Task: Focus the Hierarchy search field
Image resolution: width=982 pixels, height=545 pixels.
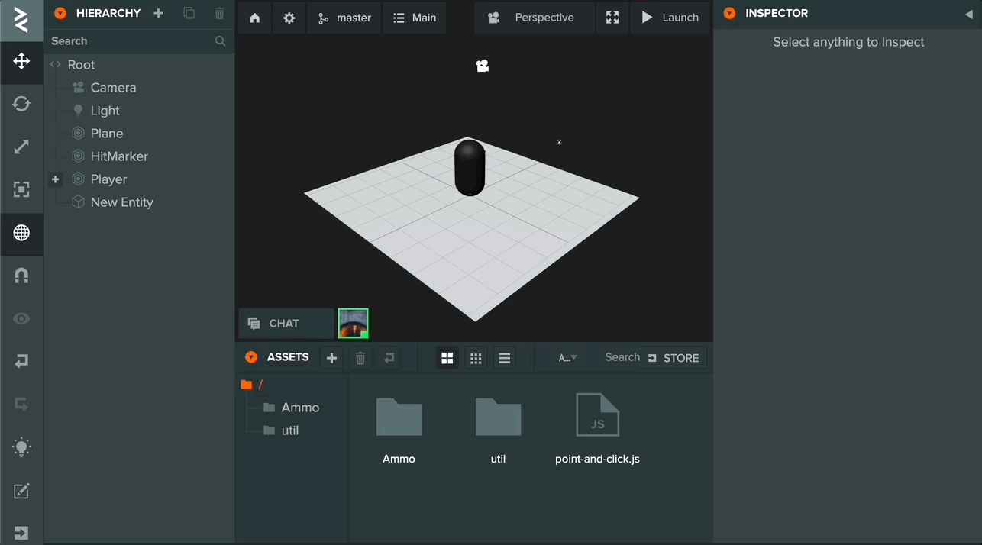Action: tap(139, 41)
